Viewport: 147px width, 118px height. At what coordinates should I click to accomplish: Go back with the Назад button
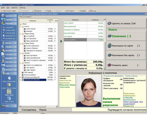click(x=48, y=11)
